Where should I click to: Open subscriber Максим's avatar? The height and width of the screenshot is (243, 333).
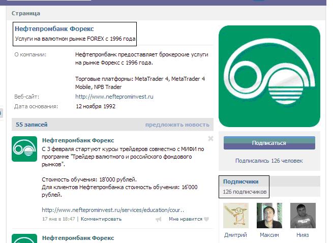(x=269, y=216)
